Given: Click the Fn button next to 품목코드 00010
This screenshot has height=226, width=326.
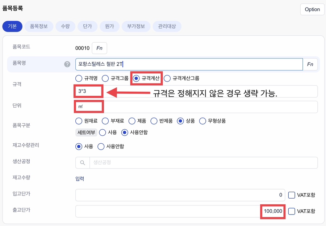Looking at the screenshot, I should 99,48.
